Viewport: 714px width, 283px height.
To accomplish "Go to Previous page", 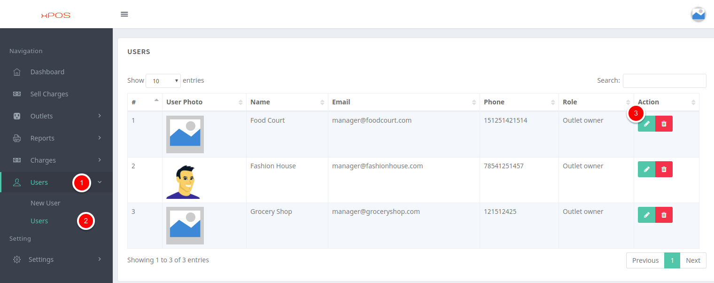I will point(645,260).
